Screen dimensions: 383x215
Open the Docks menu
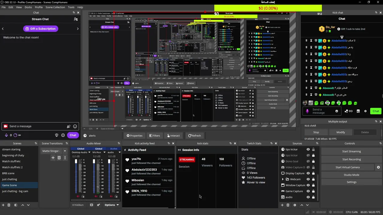tap(28, 7)
